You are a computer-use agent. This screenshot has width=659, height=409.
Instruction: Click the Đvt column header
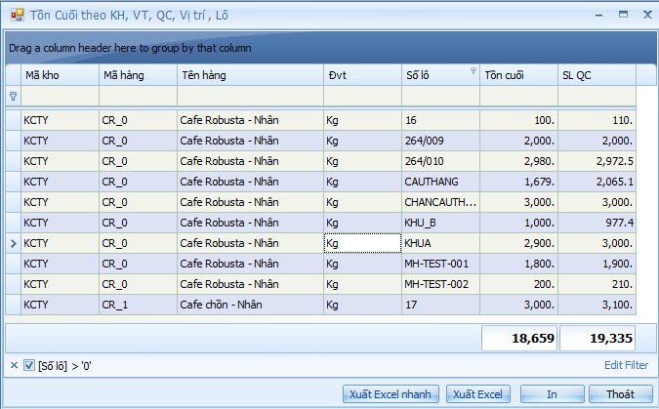(361, 74)
